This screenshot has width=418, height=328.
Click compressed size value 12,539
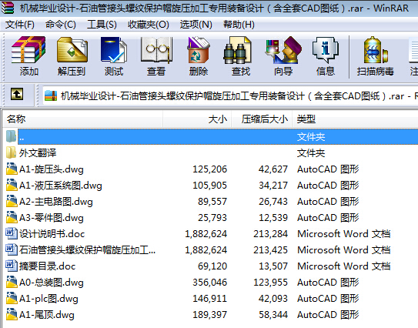[273, 218]
